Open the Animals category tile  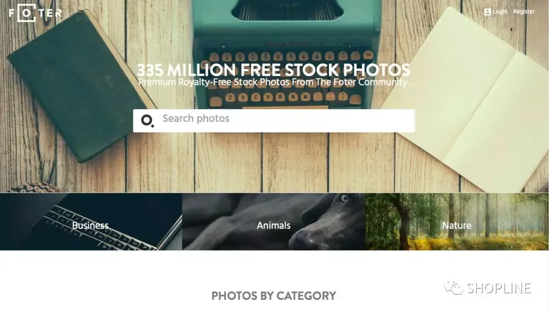coord(274,222)
